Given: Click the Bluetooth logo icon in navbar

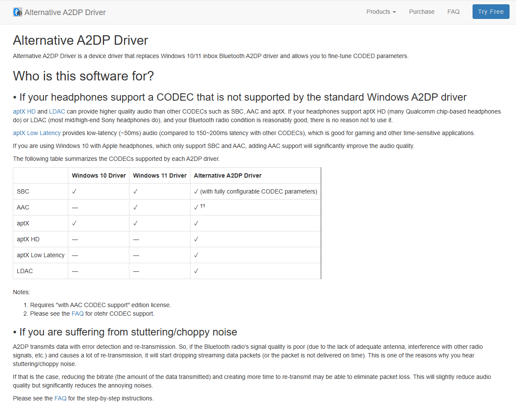Looking at the screenshot, I should click(18, 12).
